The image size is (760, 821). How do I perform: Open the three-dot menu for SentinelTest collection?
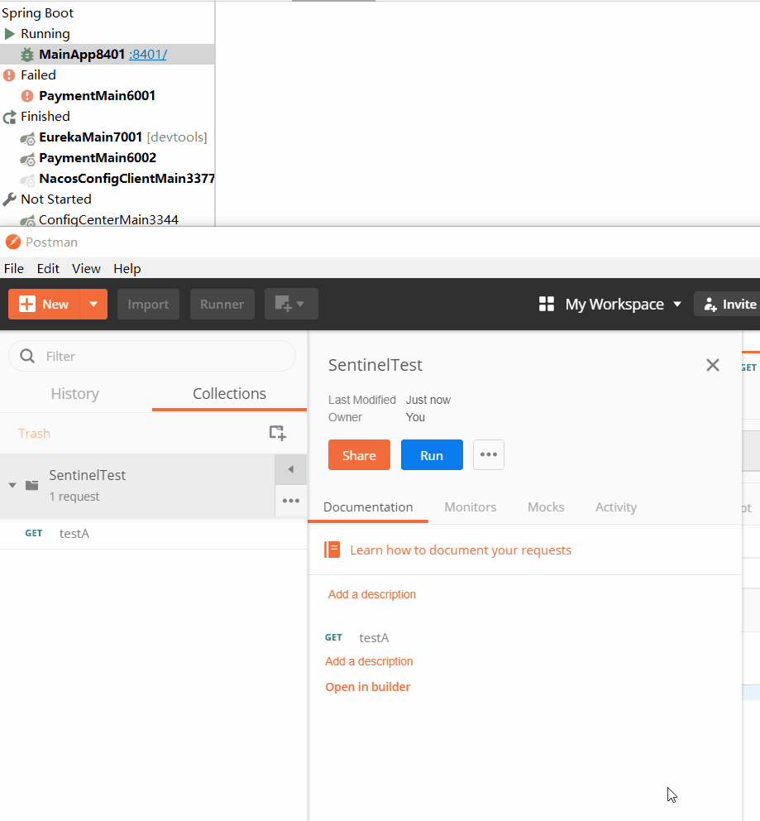(x=291, y=501)
